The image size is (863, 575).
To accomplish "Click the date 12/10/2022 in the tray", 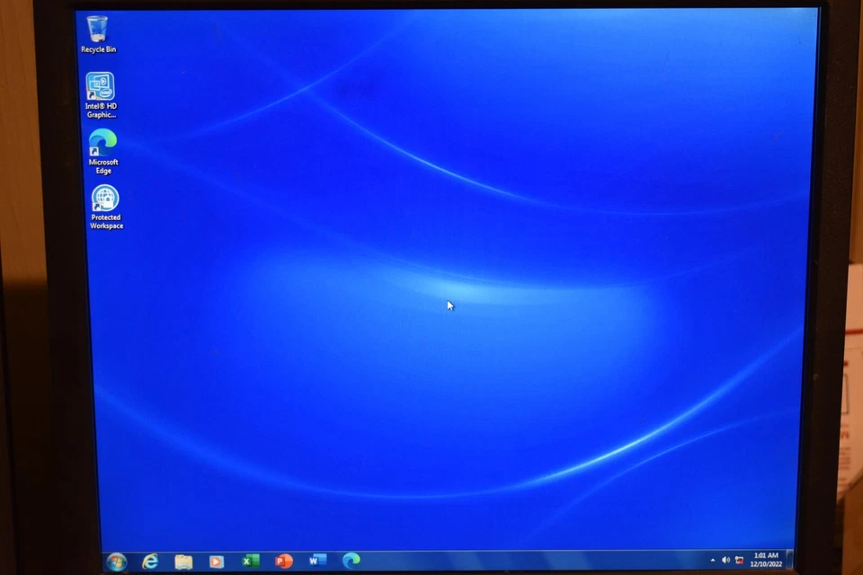I will click(764, 564).
